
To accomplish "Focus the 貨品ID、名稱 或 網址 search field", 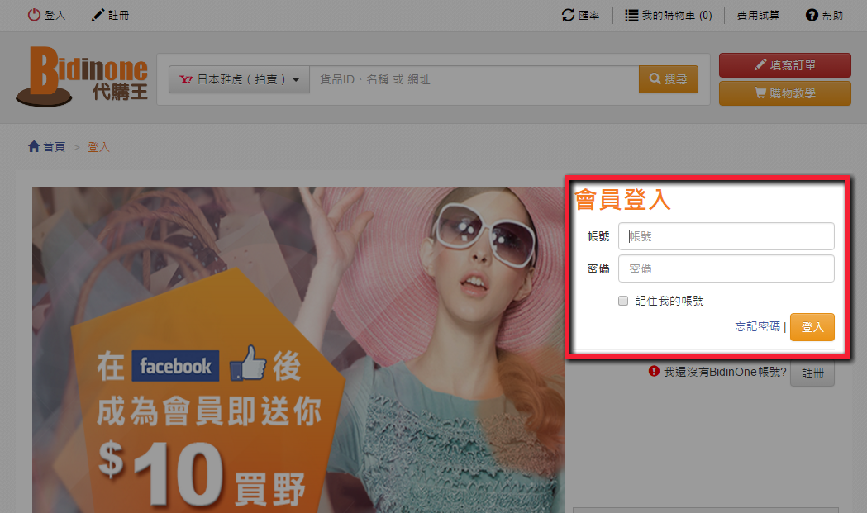I will pos(474,79).
